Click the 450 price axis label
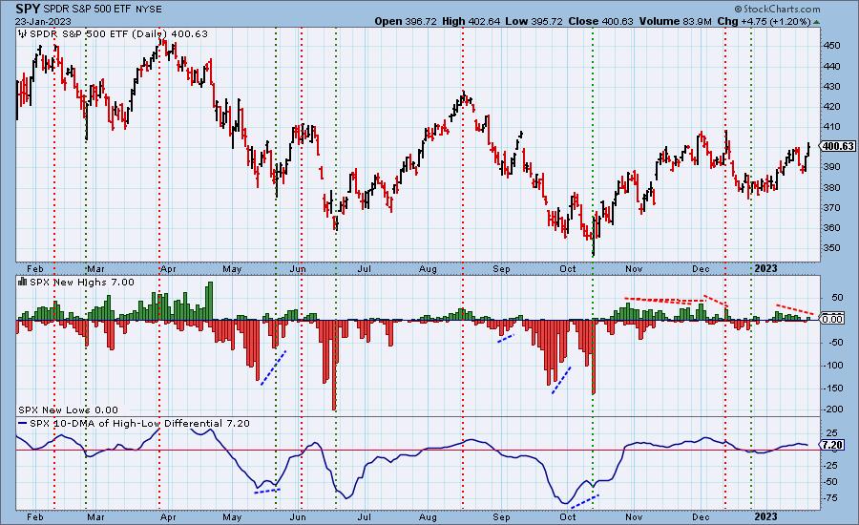 coord(832,46)
